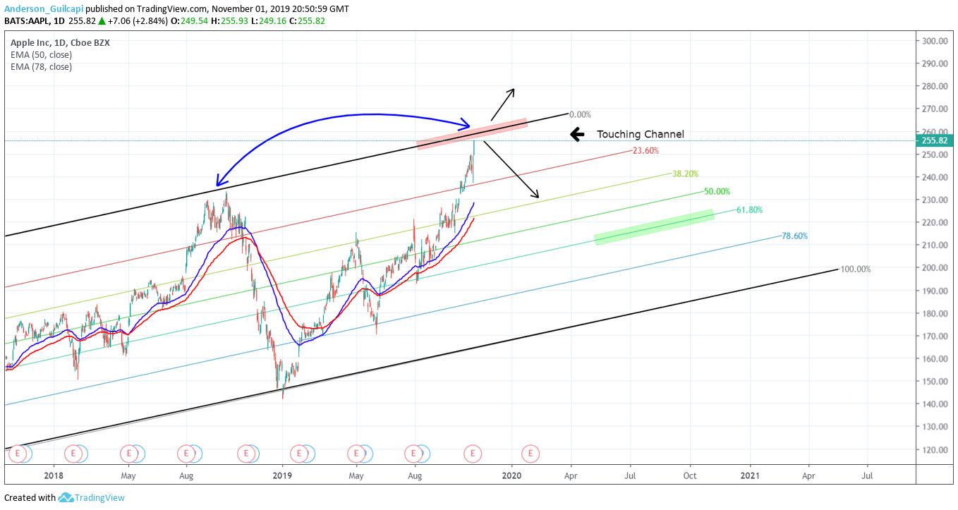Click the 61.80% Fibonacci level label
Screen dimensions: 958x510
[x=749, y=210]
